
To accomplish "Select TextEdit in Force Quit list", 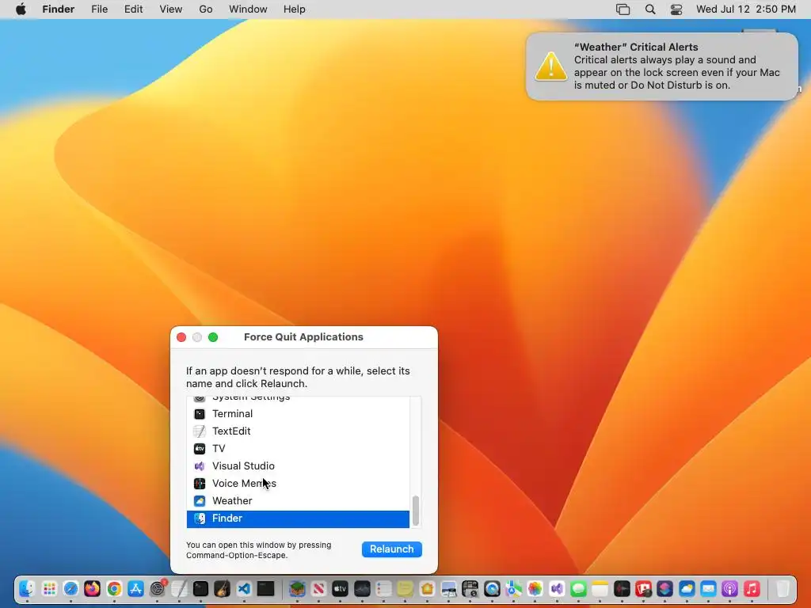I will tap(298, 431).
